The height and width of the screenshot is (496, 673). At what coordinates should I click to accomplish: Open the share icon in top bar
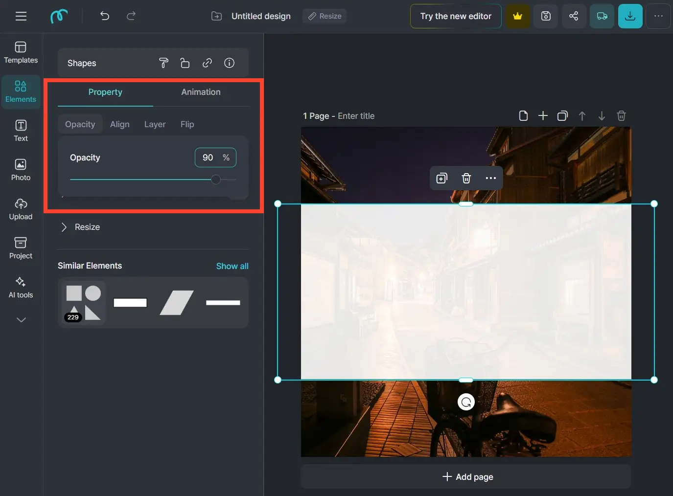[x=574, y=16]
